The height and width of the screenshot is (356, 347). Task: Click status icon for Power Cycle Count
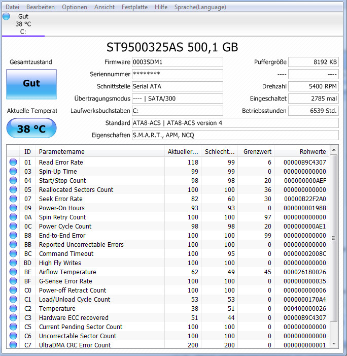click(13, 226)
